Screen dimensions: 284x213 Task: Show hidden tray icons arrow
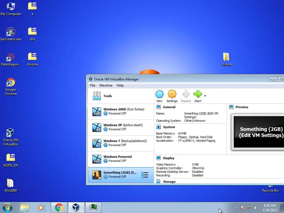[x=236, y=208]
